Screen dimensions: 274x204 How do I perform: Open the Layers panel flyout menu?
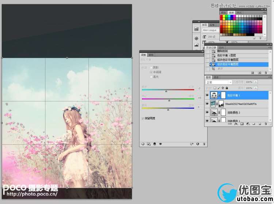pos(270,77)
